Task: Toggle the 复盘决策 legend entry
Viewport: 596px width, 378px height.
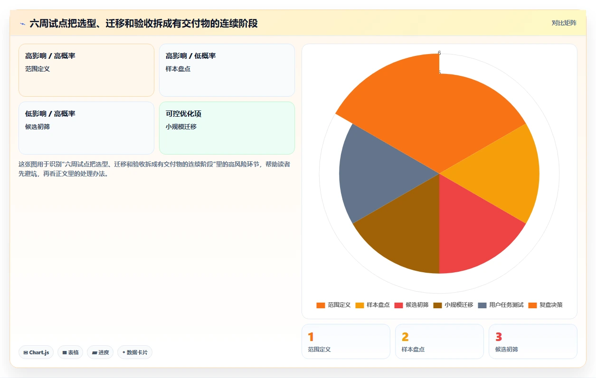Action: (545, 305)
